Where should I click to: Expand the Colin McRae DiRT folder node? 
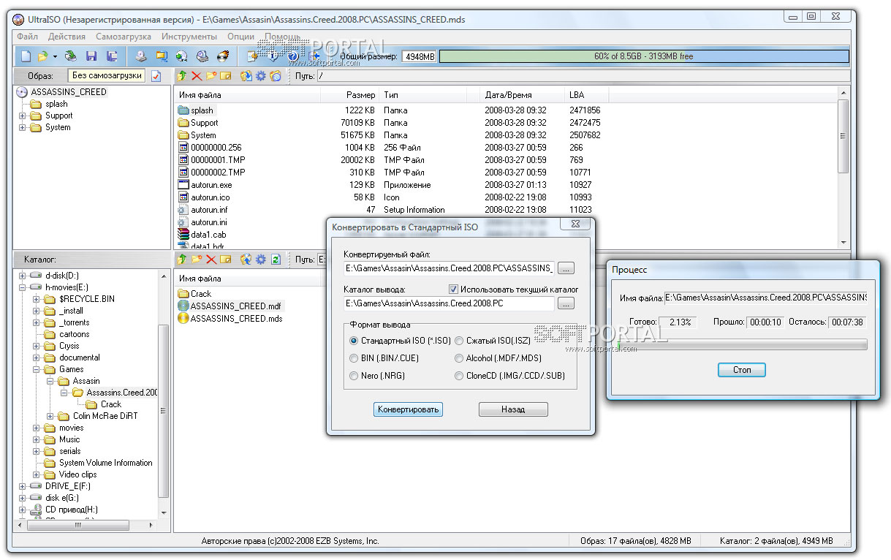pyautogui.click(x=49, y=416)
